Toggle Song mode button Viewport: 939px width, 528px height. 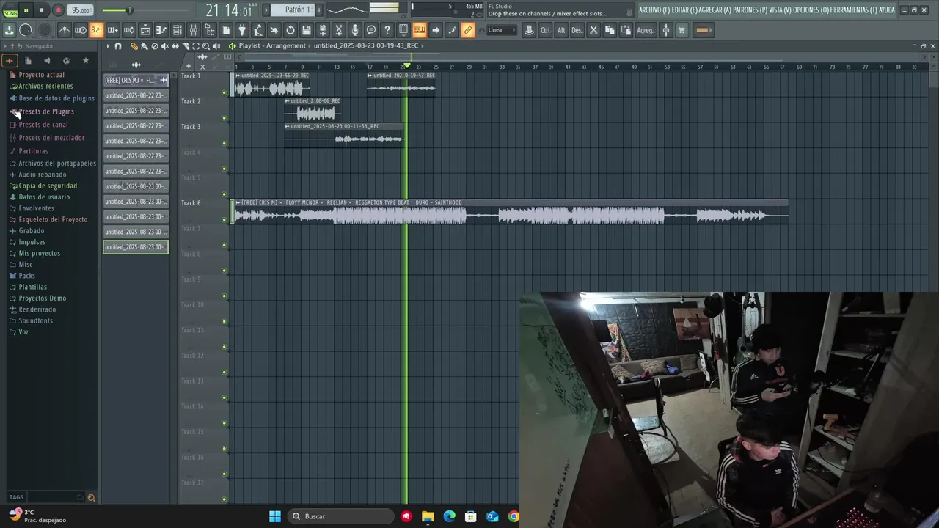[10, 10]
